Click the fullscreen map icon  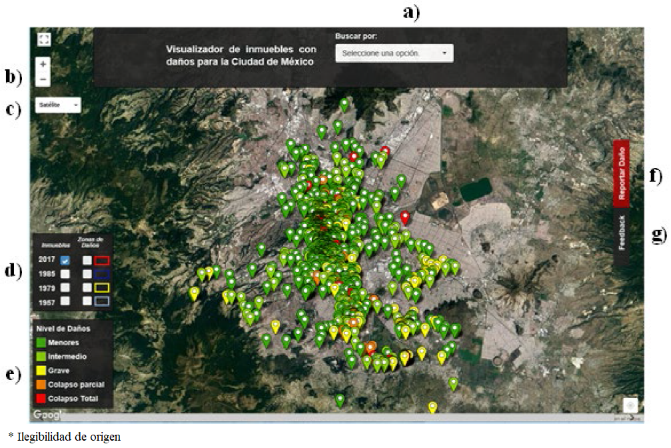(44, 39)
